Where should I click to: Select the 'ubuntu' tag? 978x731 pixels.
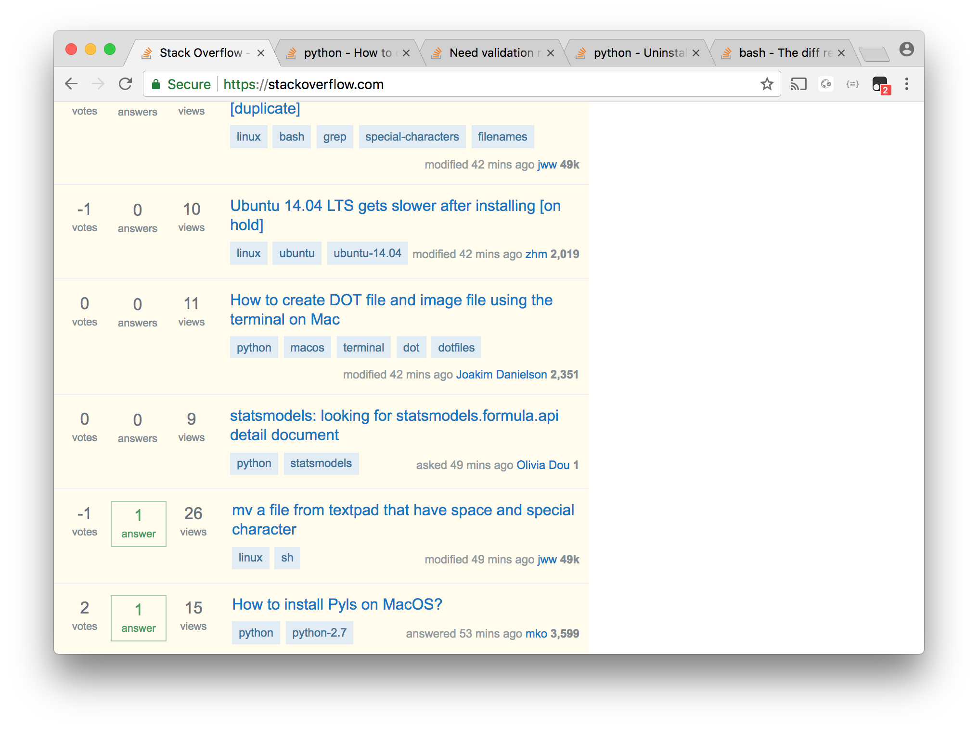coord(297,253)
